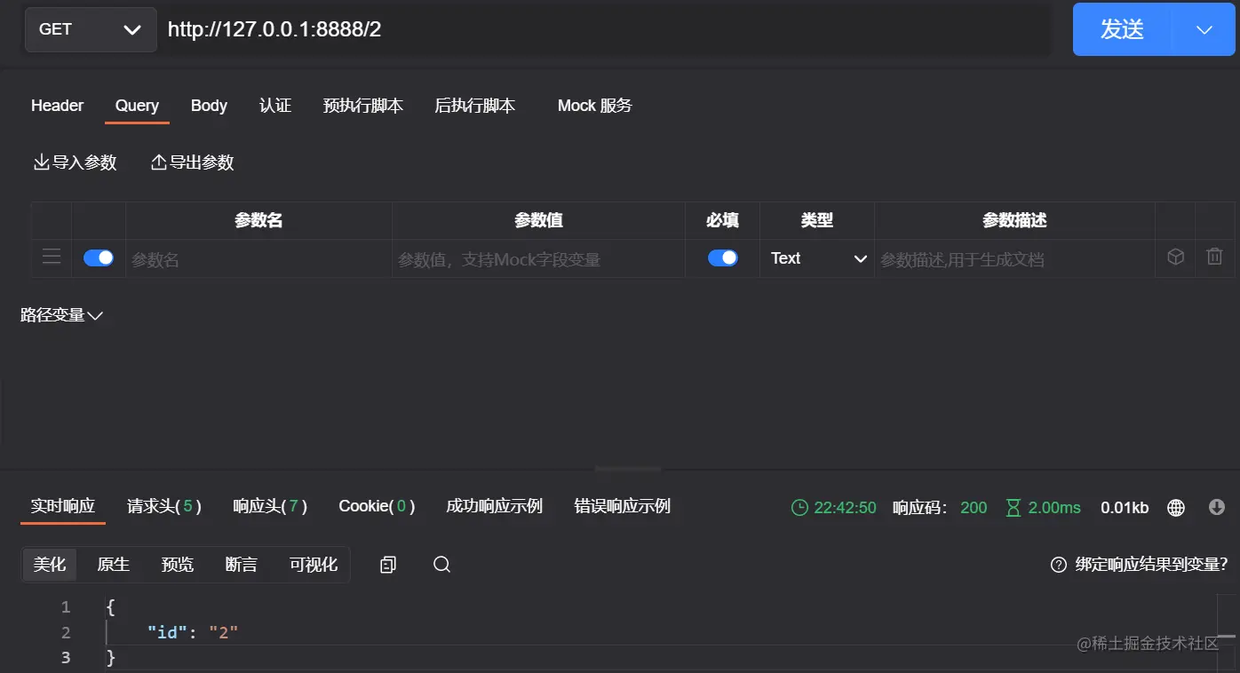Click the URL field http://127.0.0.1:8888/2

point(606,29)
